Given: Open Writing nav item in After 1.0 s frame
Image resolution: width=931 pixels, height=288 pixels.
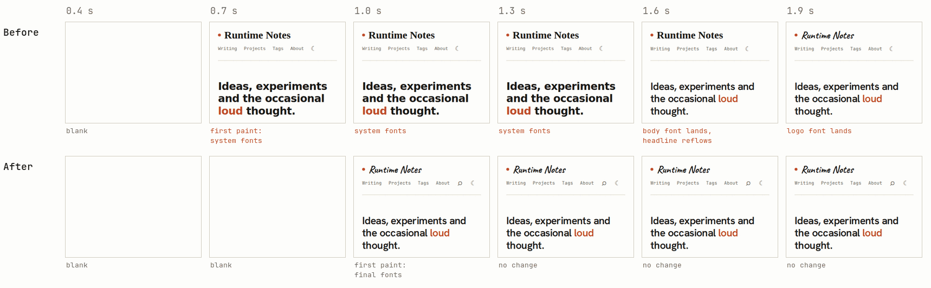Looking at the screenshot, I should tap(372, 183).
